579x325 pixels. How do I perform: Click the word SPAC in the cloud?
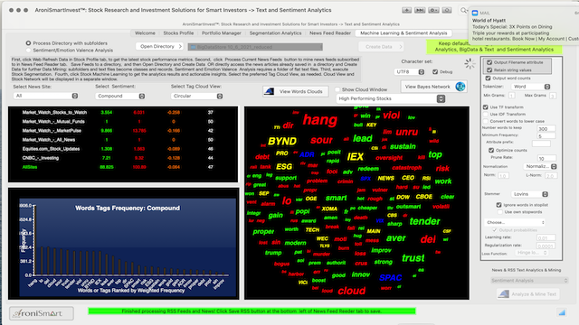pos(390,278)
